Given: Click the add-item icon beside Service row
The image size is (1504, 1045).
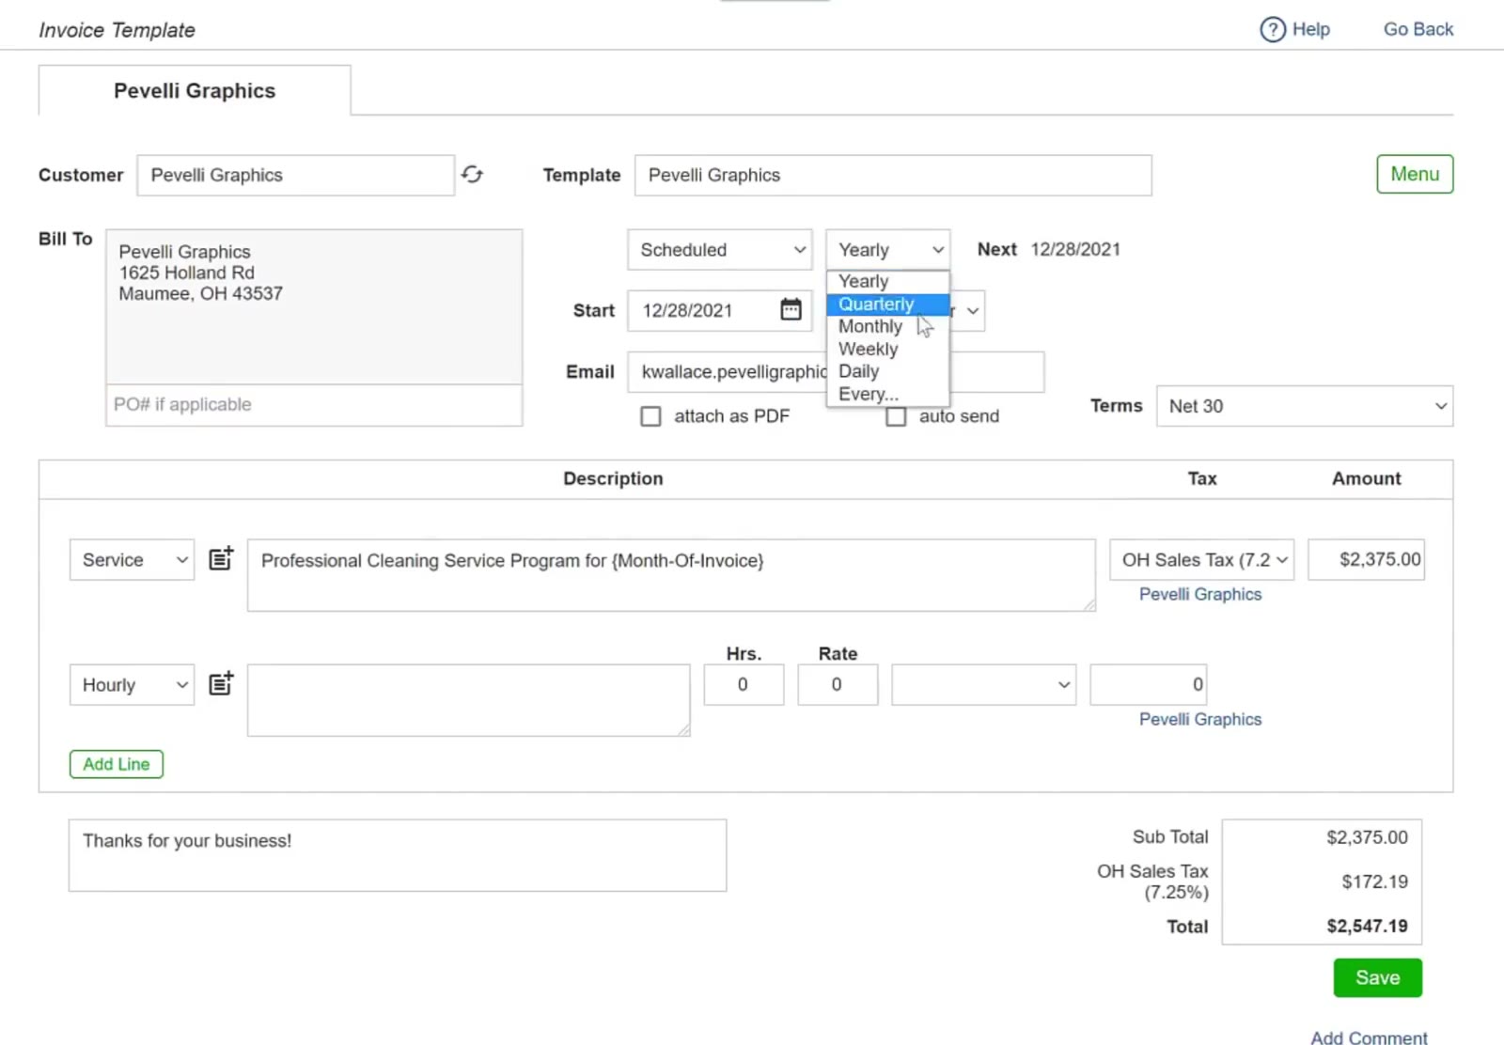Looking at the screenshot, I should tap(221, 558).
